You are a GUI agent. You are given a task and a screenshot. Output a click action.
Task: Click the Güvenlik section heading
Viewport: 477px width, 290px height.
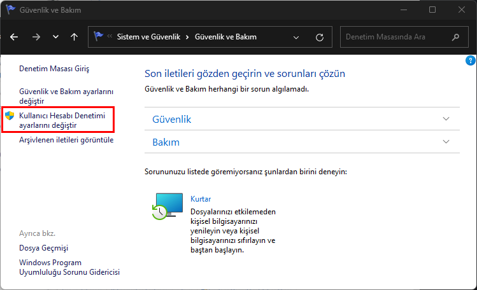(x=171, y=119)
